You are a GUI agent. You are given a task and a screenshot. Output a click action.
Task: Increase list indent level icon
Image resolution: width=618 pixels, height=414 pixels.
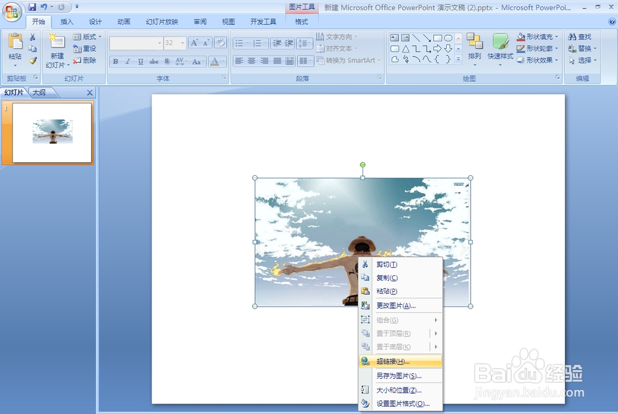point(289,43)
